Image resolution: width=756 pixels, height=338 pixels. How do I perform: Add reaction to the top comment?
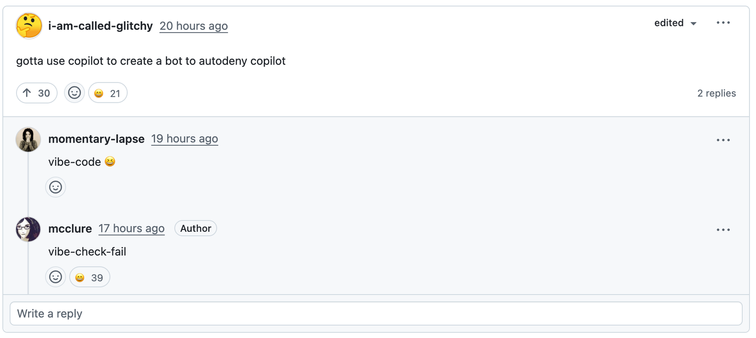click(x=75, y=93)
